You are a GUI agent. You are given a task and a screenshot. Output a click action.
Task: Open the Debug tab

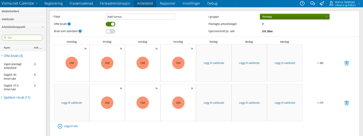point(212,4)
